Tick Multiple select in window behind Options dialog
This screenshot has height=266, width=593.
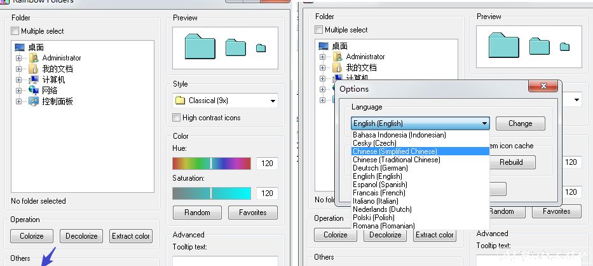click(319, 29)
